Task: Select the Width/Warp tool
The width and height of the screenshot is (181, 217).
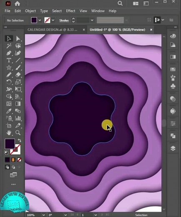Action: pos(9,89)
